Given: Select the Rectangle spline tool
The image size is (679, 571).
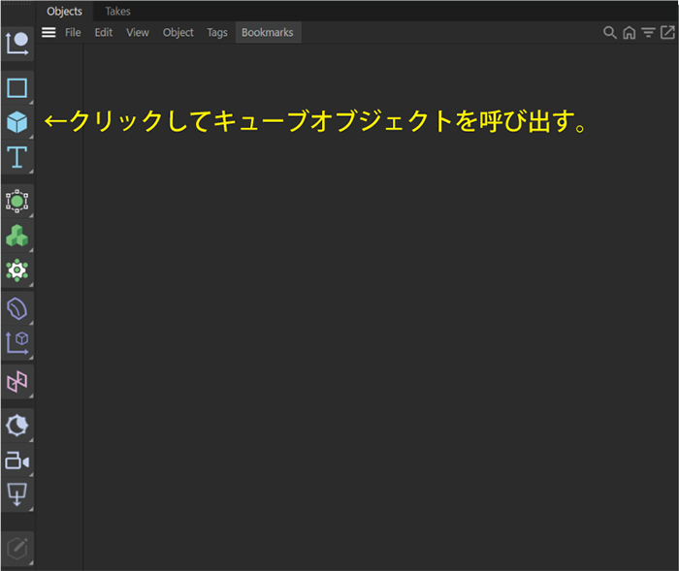Looking at the screenshot, I should click(x=17, y=88).
